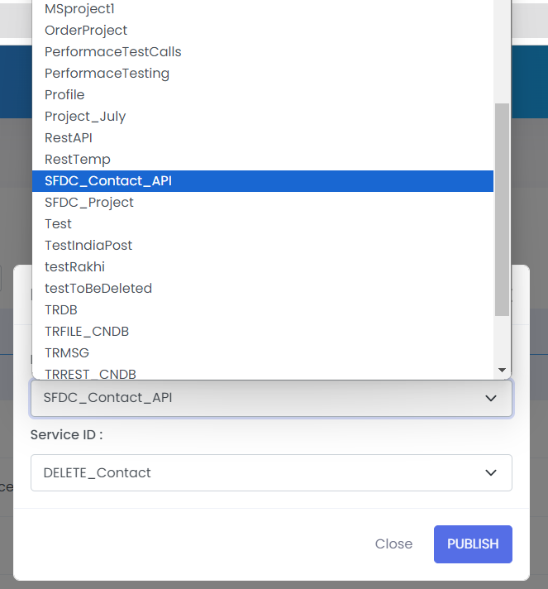
Task: Select TRFILE_CNDB option
Action: (x=263, y=332)
